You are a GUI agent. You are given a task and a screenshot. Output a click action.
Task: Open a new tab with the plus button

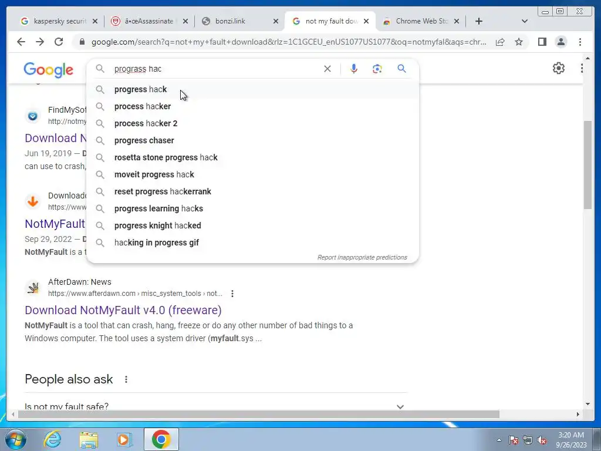click(479, 21)
